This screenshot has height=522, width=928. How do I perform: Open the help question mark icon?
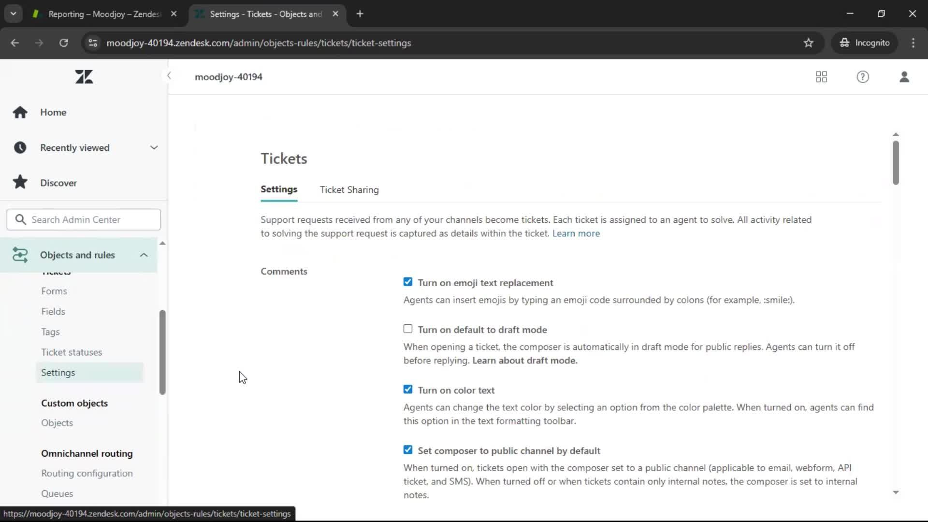pos(863,77)
